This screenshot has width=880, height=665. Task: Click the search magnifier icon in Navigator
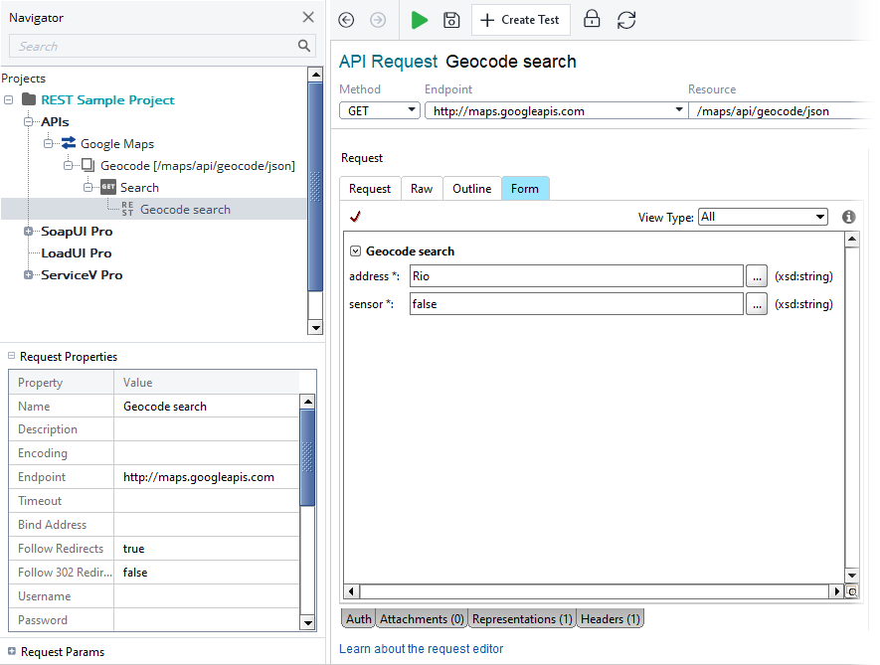pyautogui.click(x=304, y=46)
